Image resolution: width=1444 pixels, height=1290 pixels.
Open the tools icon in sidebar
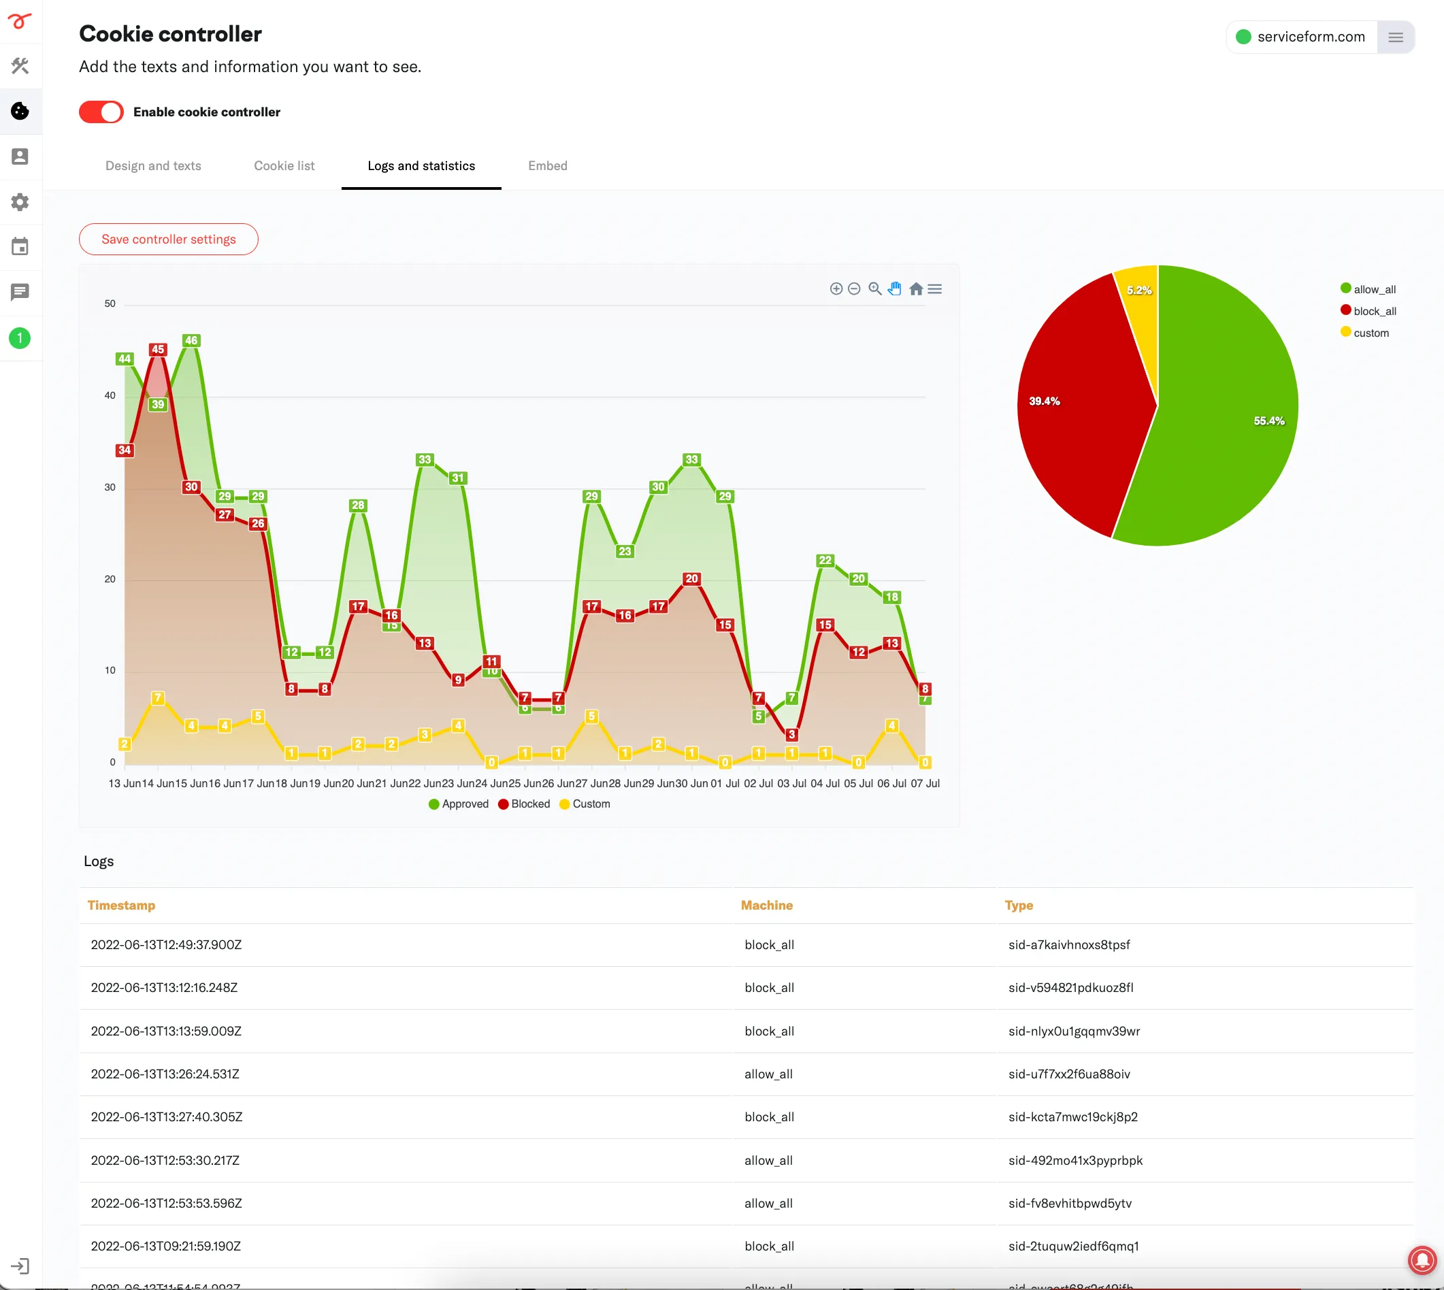point(20,66)
